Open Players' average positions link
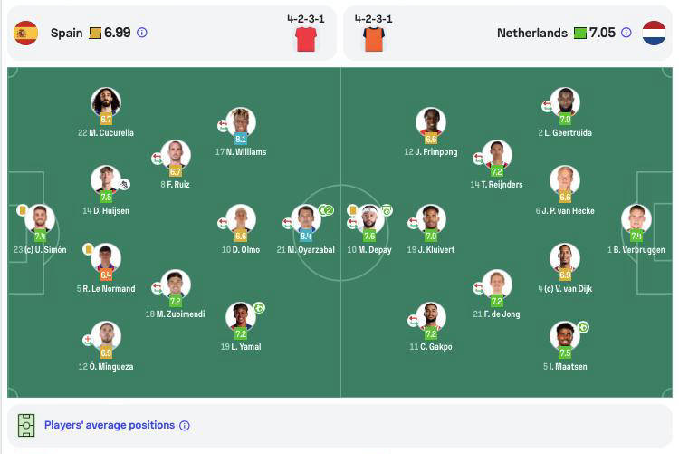This screenshot has height=454, width=679. [110, 425]
